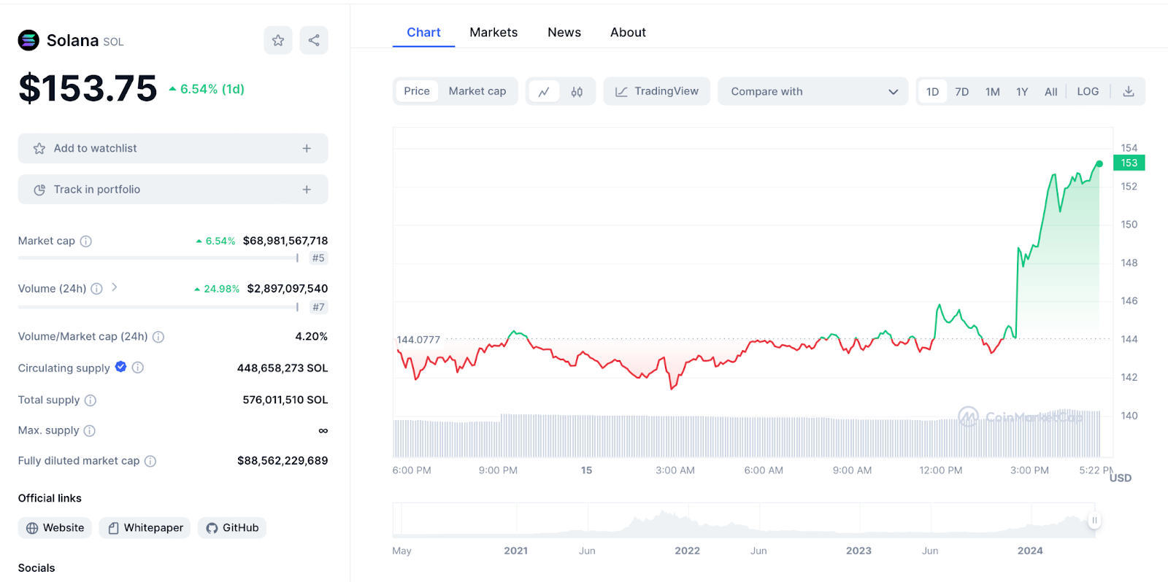1168x582 pixels.
Task: Click the 6.54% (1d) change label
Action: click(x=207, y=89)
